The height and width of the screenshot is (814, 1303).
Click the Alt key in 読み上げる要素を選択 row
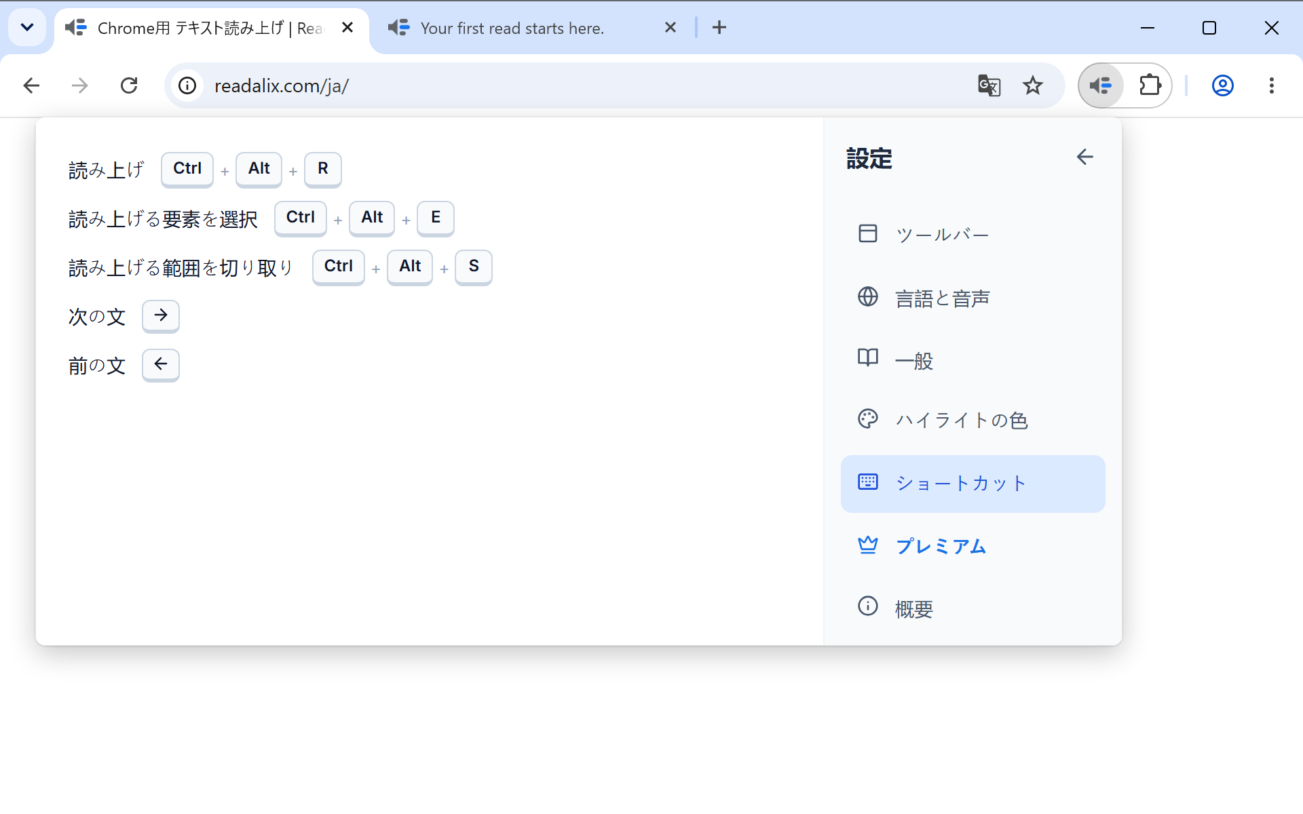372,218
